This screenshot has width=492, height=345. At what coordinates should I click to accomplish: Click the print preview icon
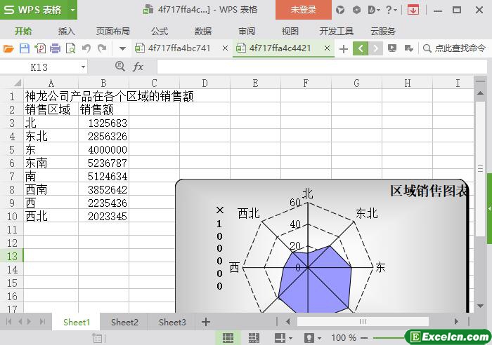[70, 48]
